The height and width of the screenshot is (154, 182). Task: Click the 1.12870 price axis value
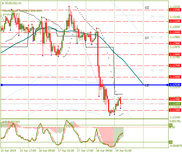(x=175, y=47)
